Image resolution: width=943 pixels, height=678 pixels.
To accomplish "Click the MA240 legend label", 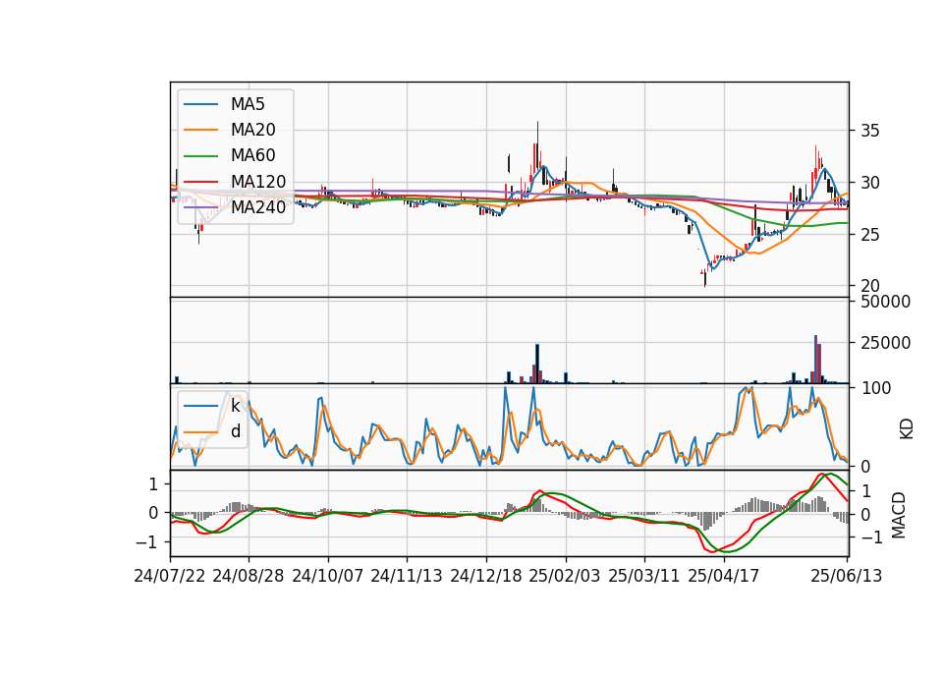I will coord(258,207).
